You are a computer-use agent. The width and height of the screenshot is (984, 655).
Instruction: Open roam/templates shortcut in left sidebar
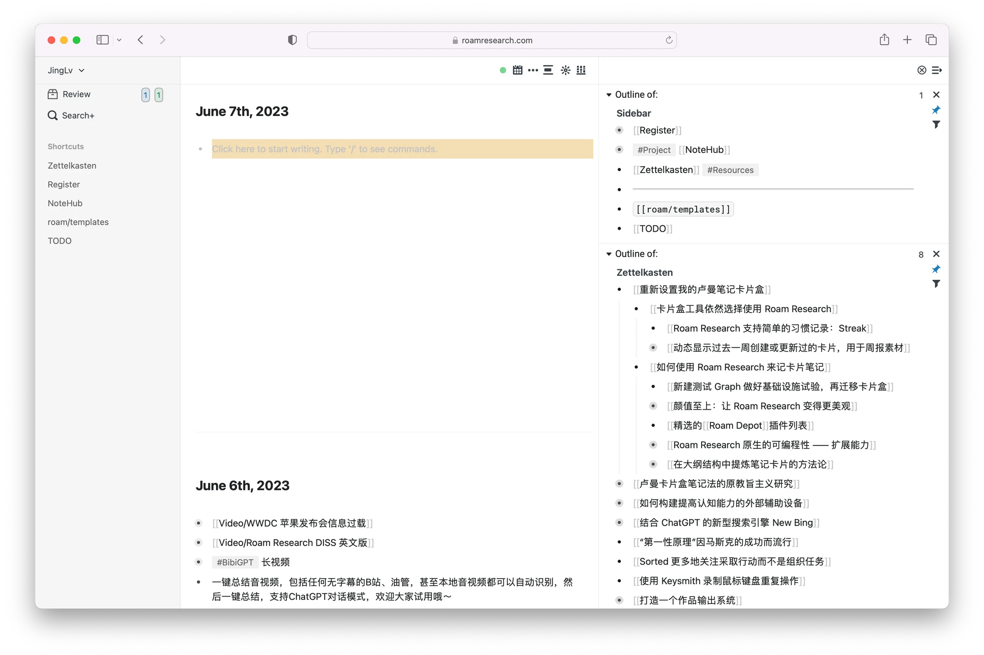(78, 222)
